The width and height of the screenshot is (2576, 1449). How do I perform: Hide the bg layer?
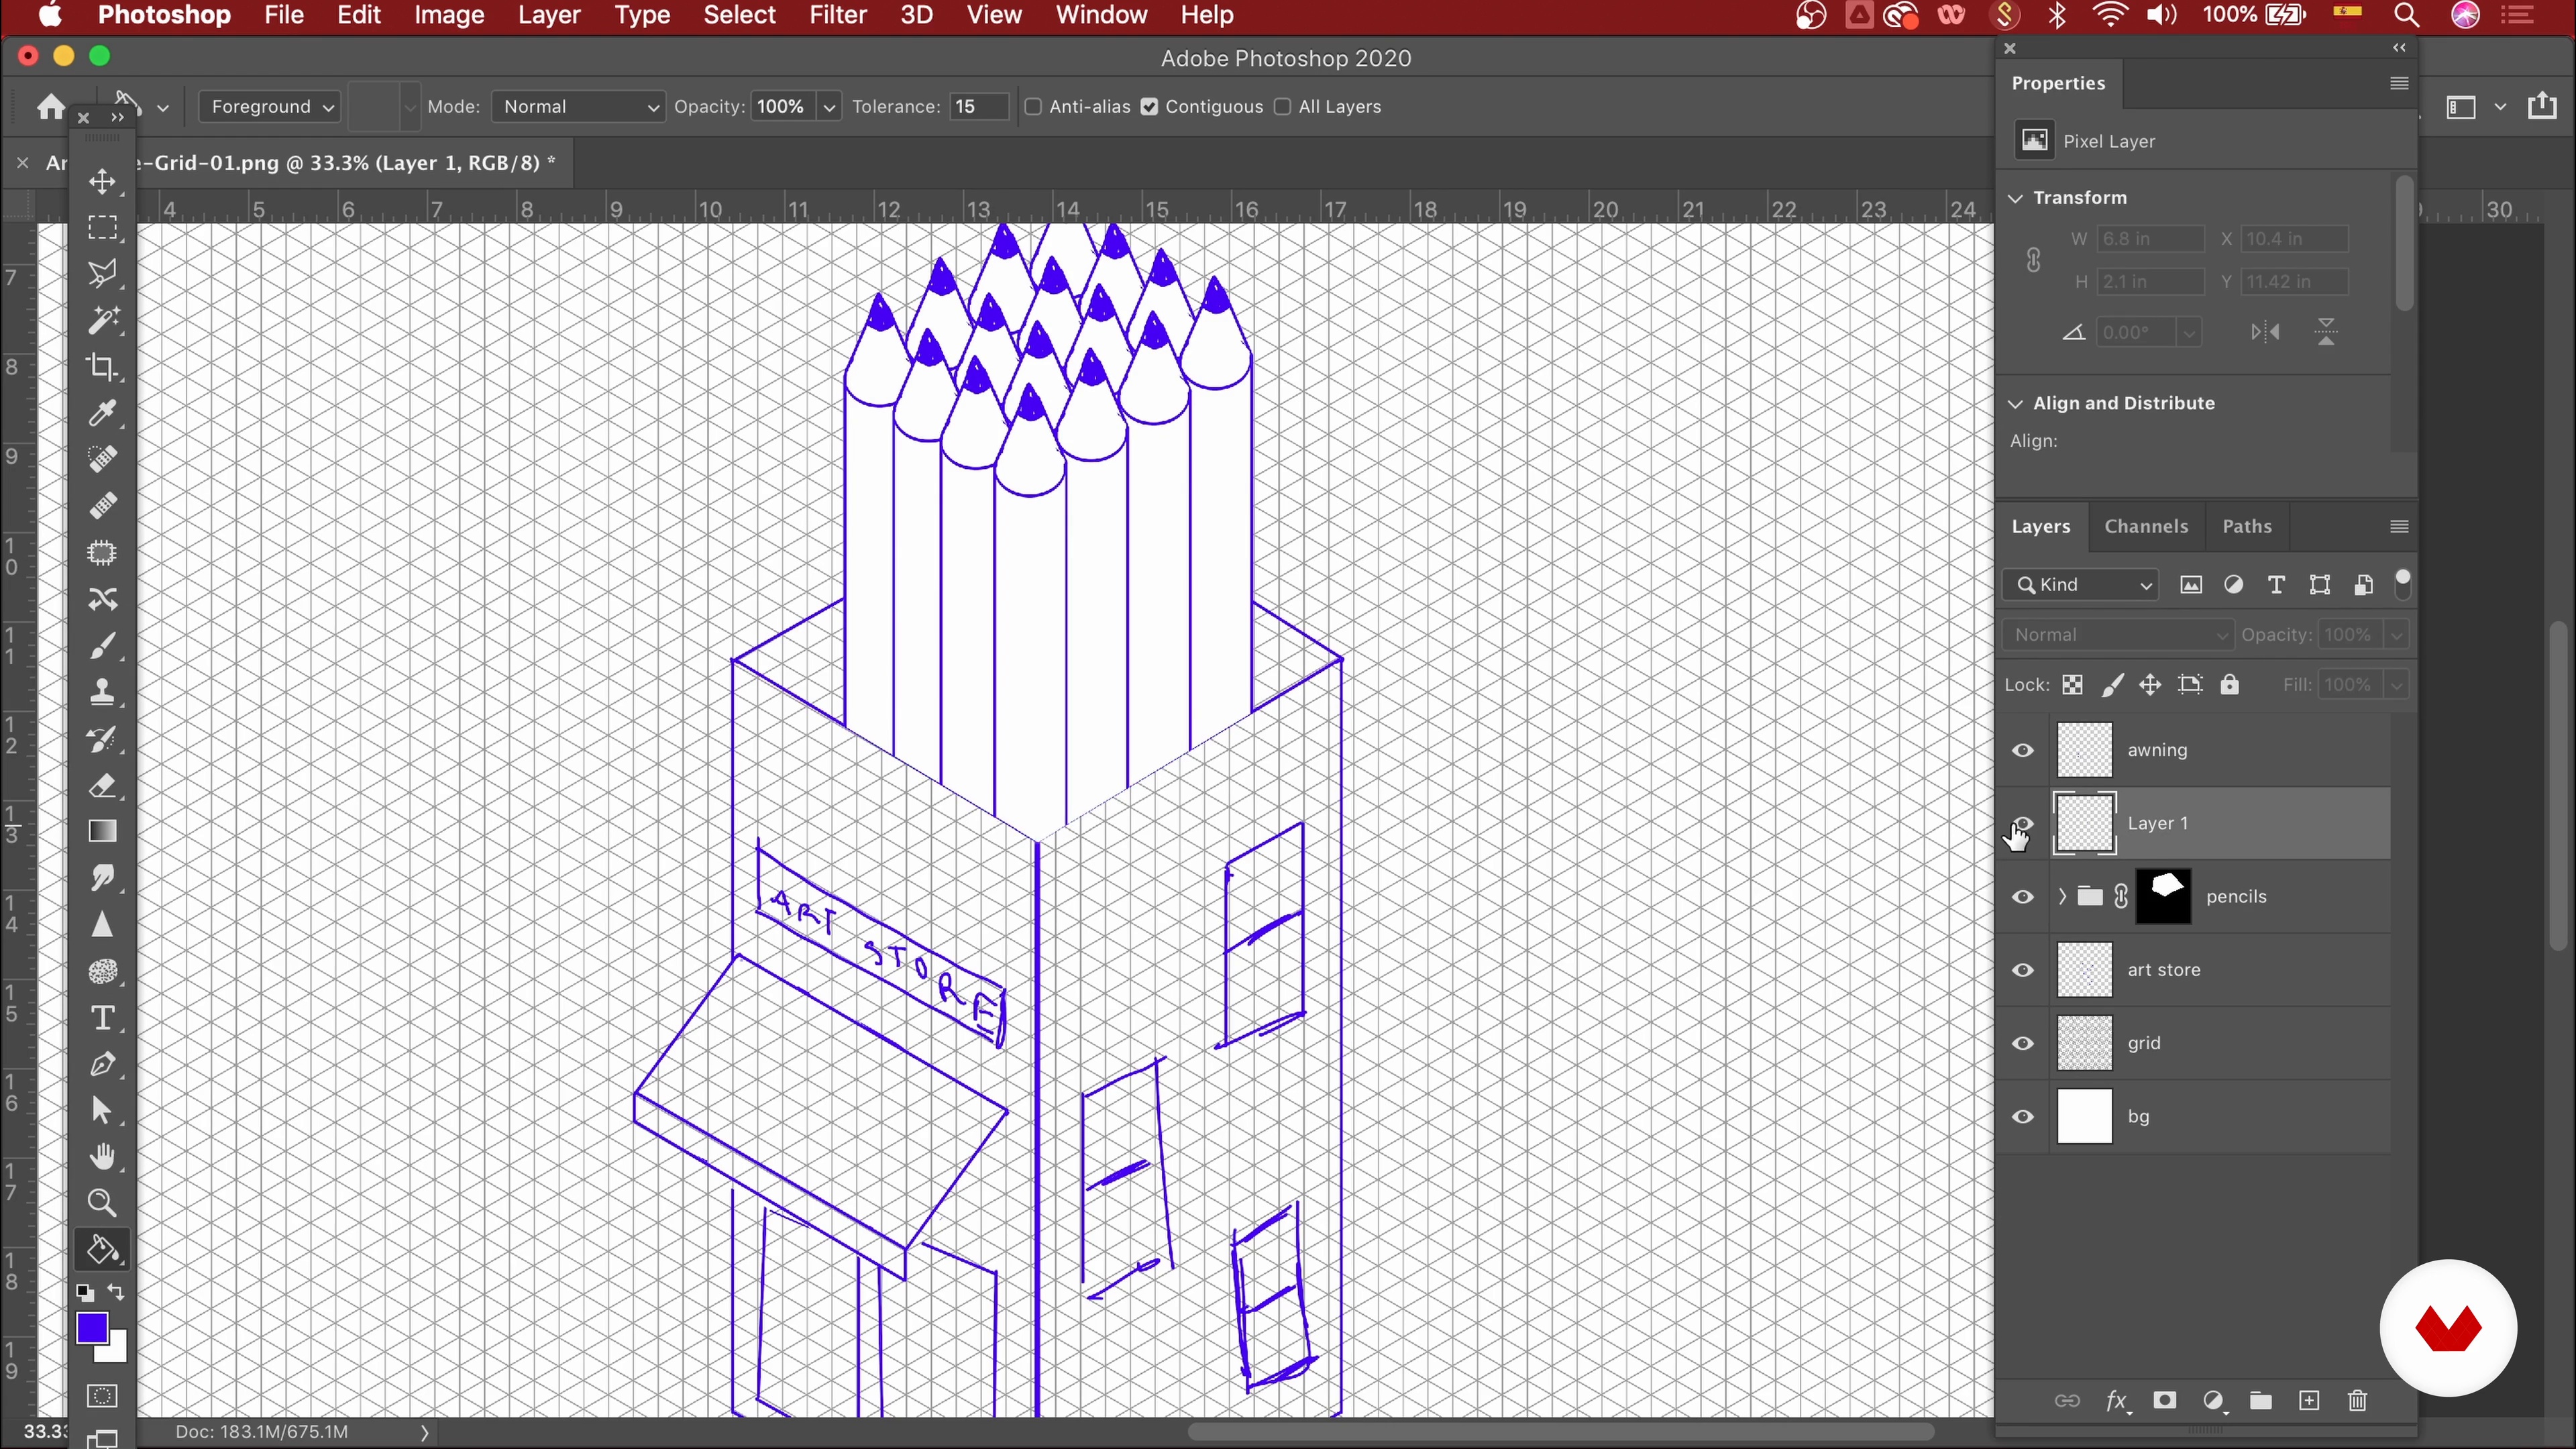coord(2023,1116)
